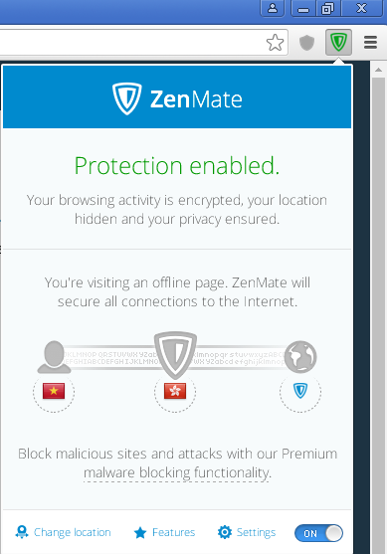Click the large center shield graphic
This screenshot has width=387, height=554.
175,354
